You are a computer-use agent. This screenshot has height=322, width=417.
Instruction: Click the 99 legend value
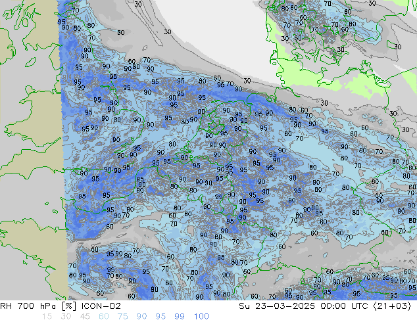tap(180, 316)
